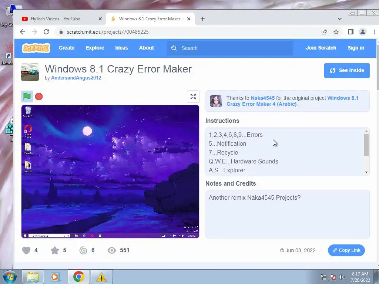Viewport: 379px width, 284px height.
Task: Click the browser forward arrow
Action: pyautogui.click(x=34, y=32)
